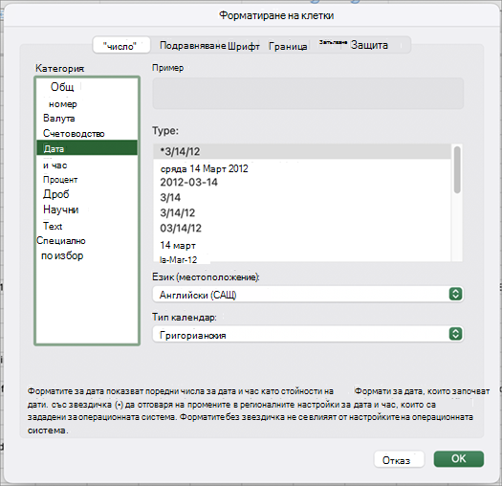Image resolution: width=502 pixels, height=486 pixels.
Task: Open the Григориански calendar type dropdown arrow
Action: pyautogui.click(x=455, y=334)
